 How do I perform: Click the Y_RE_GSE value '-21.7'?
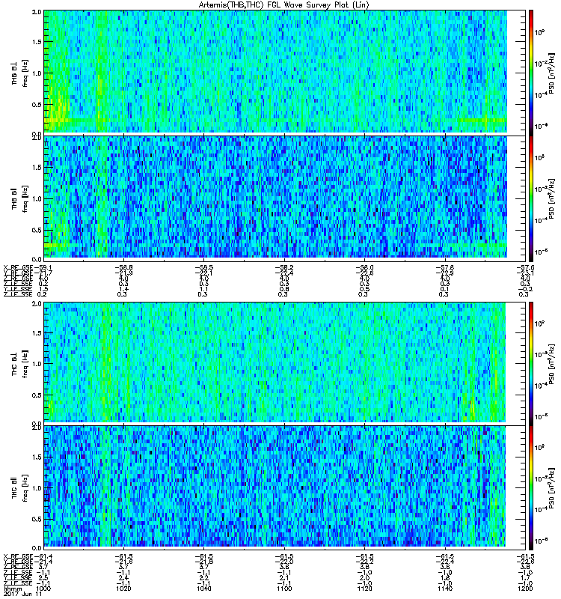point(43,273)
